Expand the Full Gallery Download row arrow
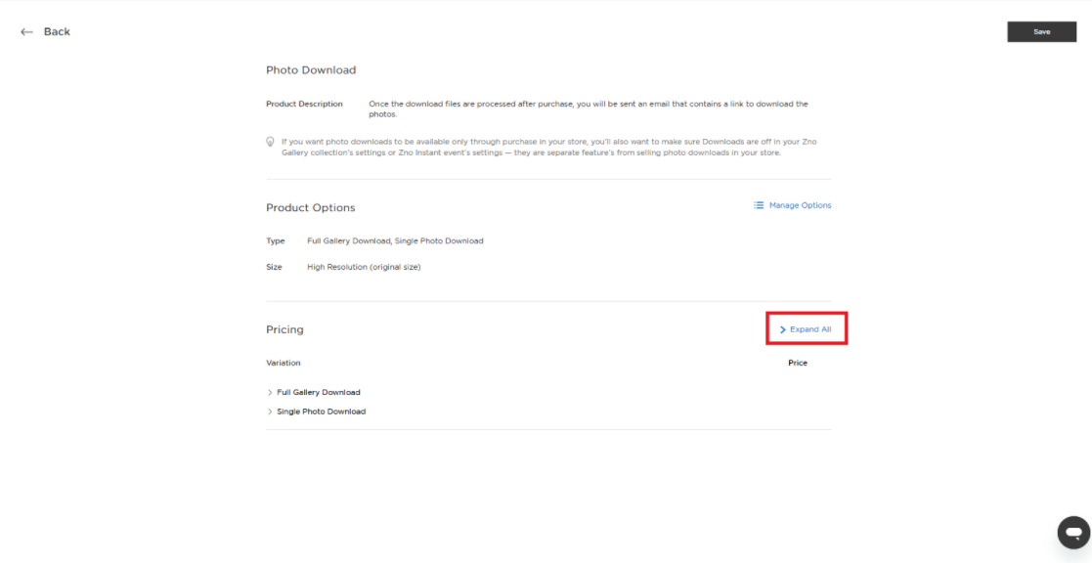 [x=270, y=393]
